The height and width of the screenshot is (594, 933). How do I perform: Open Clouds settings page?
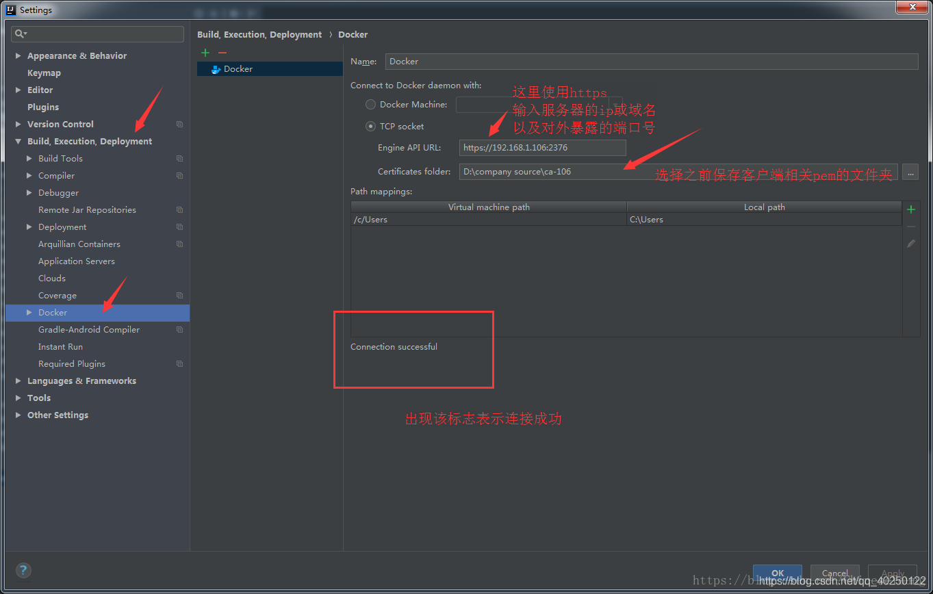point(52,279)
